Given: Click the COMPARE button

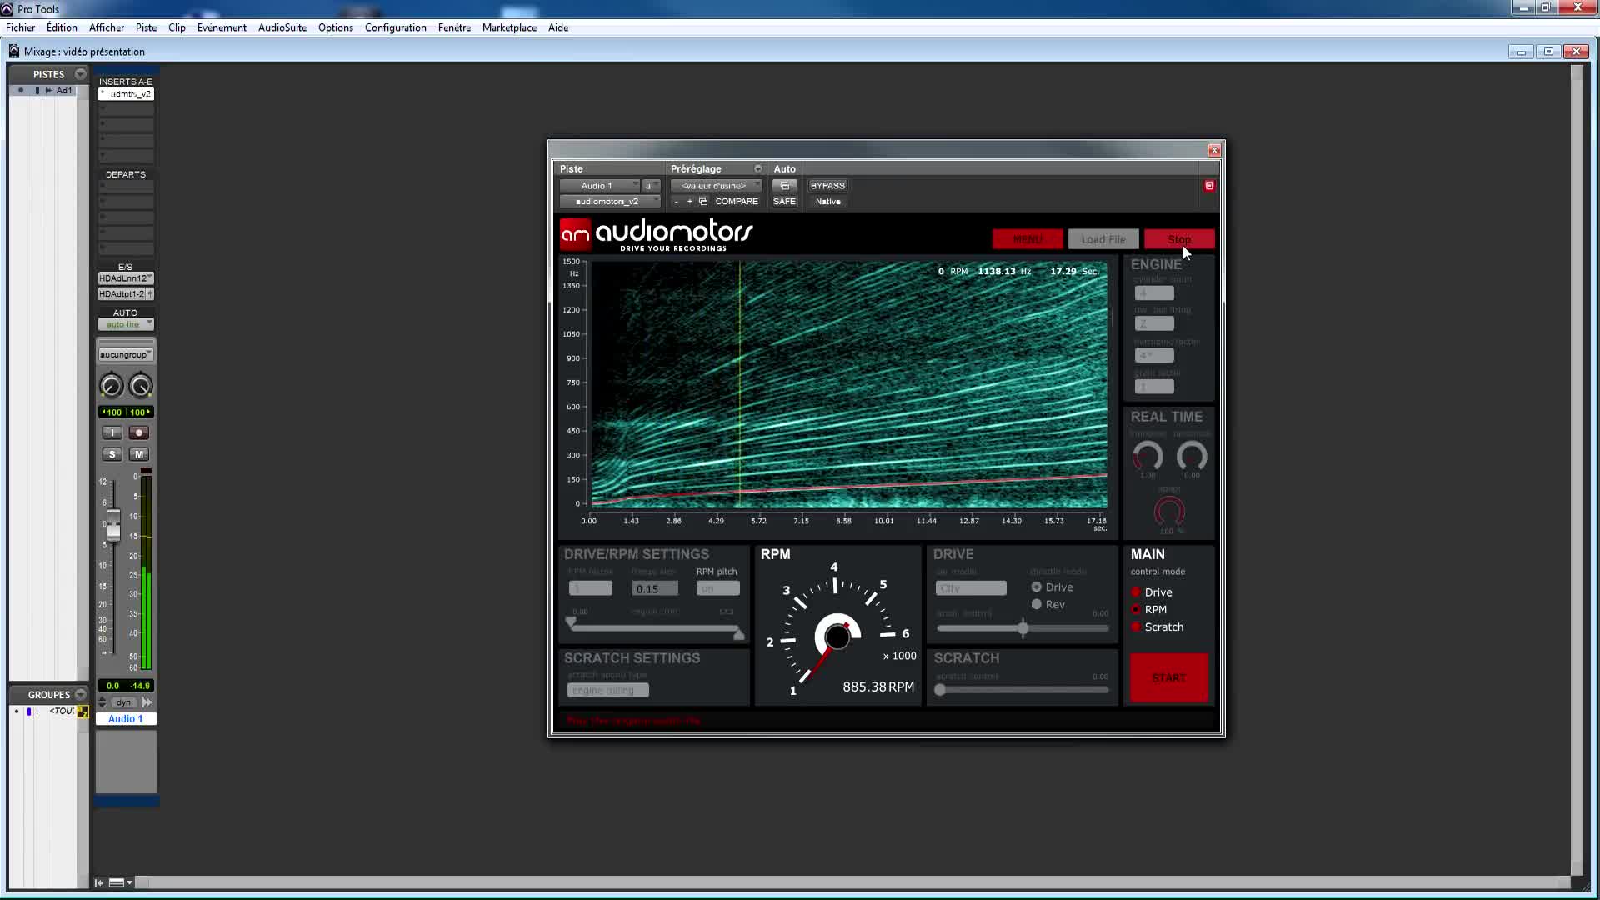Looking at the screenshot, I should (x=737, y=202).
